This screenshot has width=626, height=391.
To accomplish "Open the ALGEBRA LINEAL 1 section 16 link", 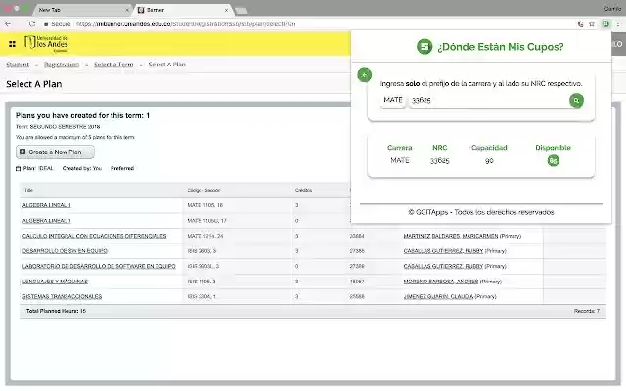I will 54,206.
